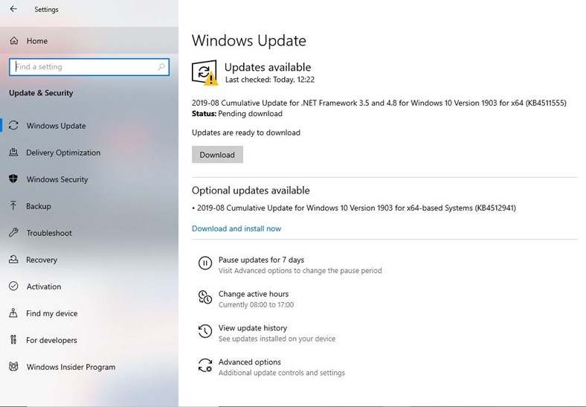This screenshot has height=407, width=586.
Task: Click the Windows Update sync arrows icon
Action: 13,125
